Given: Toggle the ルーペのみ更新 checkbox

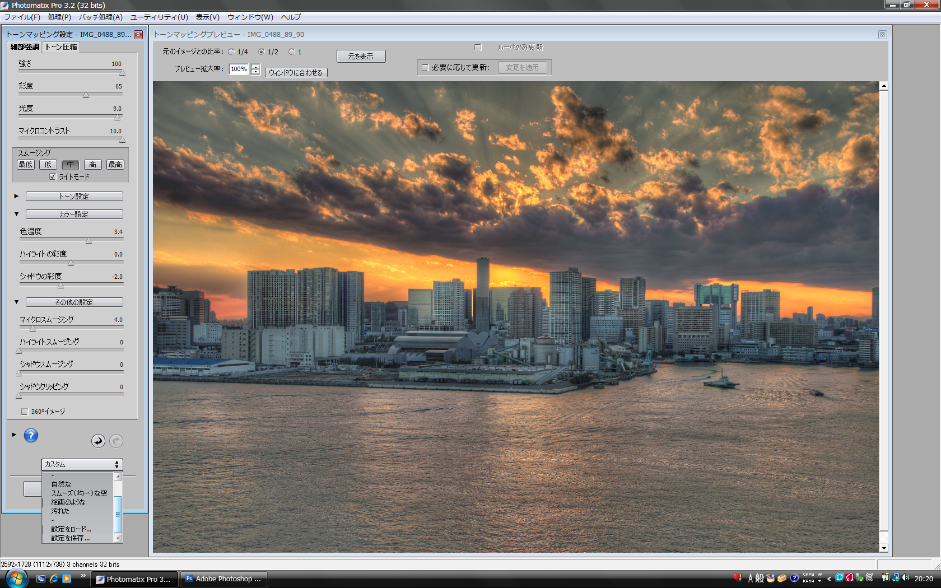Looking at the screenshot, I should click(x=478, y=48).
